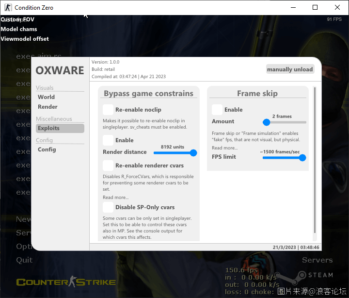Image resolution: width=349 pixels, height=298 pixels.
Task: Maximize the Condition Zero window
Action: 315,7
